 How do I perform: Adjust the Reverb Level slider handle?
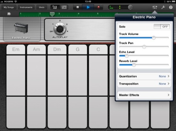134,65
